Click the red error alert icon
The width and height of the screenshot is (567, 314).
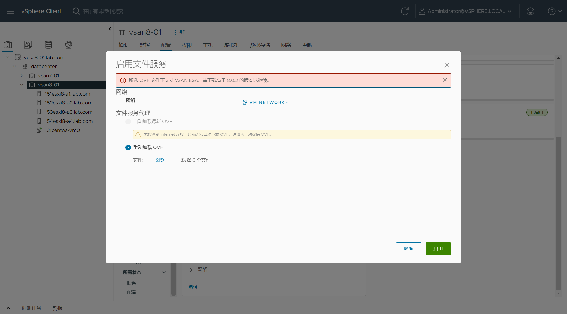123,80
